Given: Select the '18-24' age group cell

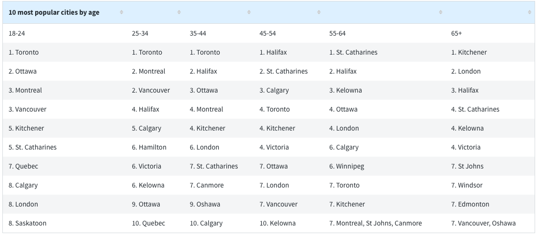Looking at the screenshot, I should [x=17, y=33].
